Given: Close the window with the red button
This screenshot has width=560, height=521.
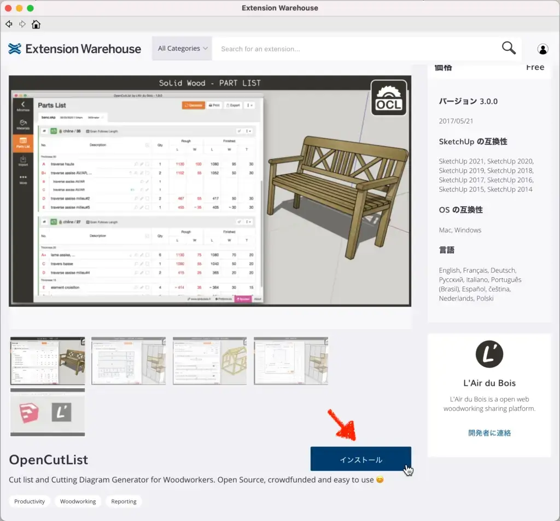Looking at the screenshot, I should 8,8.
